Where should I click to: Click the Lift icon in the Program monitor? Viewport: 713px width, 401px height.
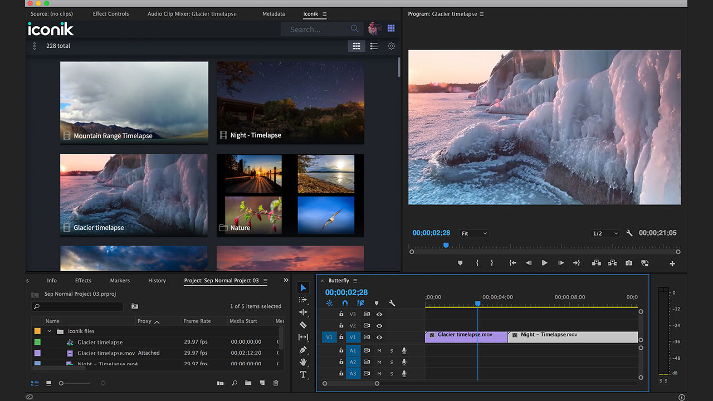pos(597,263)
